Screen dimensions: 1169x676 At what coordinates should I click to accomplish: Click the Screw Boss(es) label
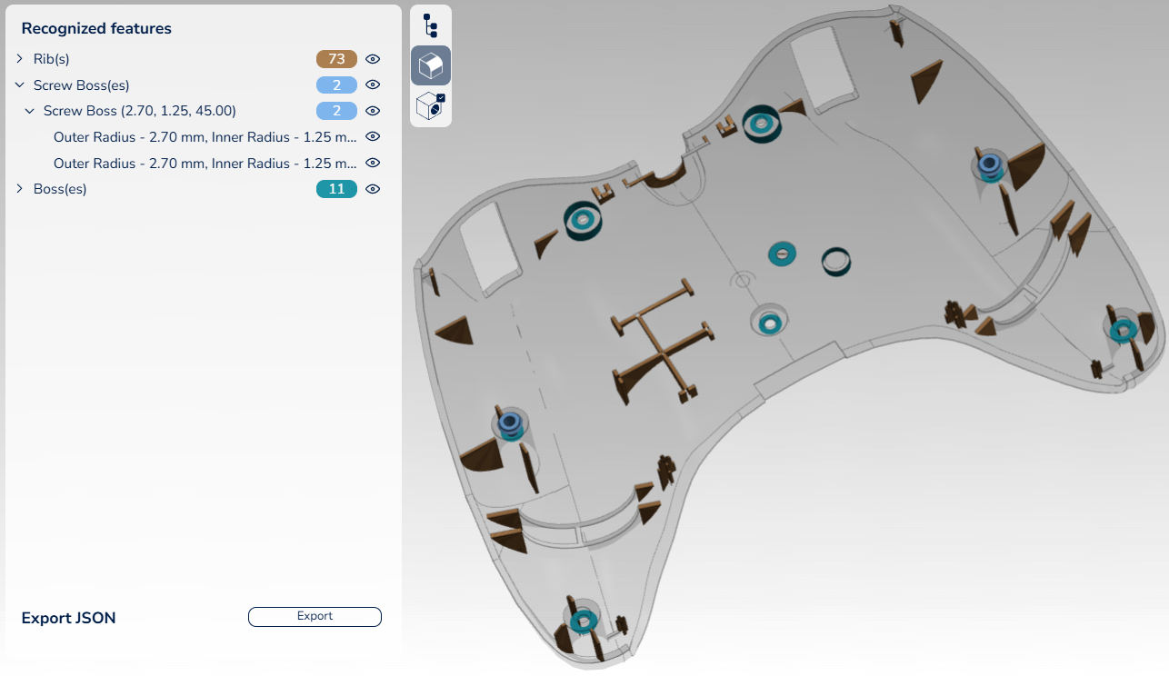click(x=81, y=85)
